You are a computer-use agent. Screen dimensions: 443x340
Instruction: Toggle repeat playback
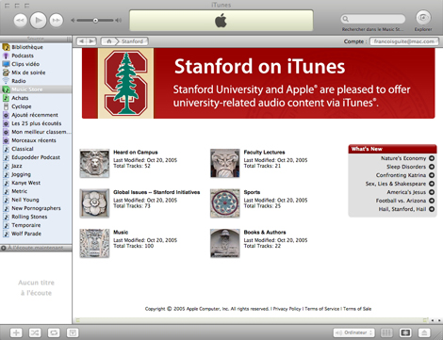tap(54, 332)
